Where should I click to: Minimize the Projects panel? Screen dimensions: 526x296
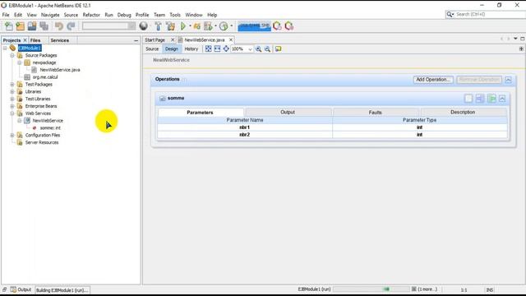tap(136, 40)
